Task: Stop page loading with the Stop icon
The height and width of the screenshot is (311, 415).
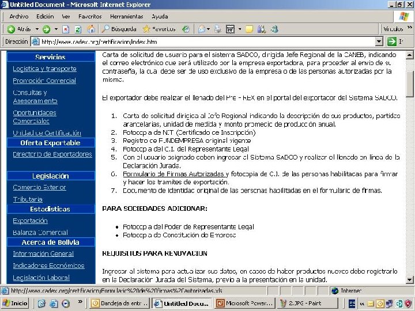Action: click(x=66, y=29)
